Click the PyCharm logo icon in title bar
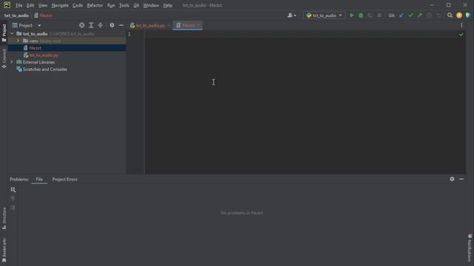The height and width of the screenshot is (266, 474). click(x=7, y=5)
